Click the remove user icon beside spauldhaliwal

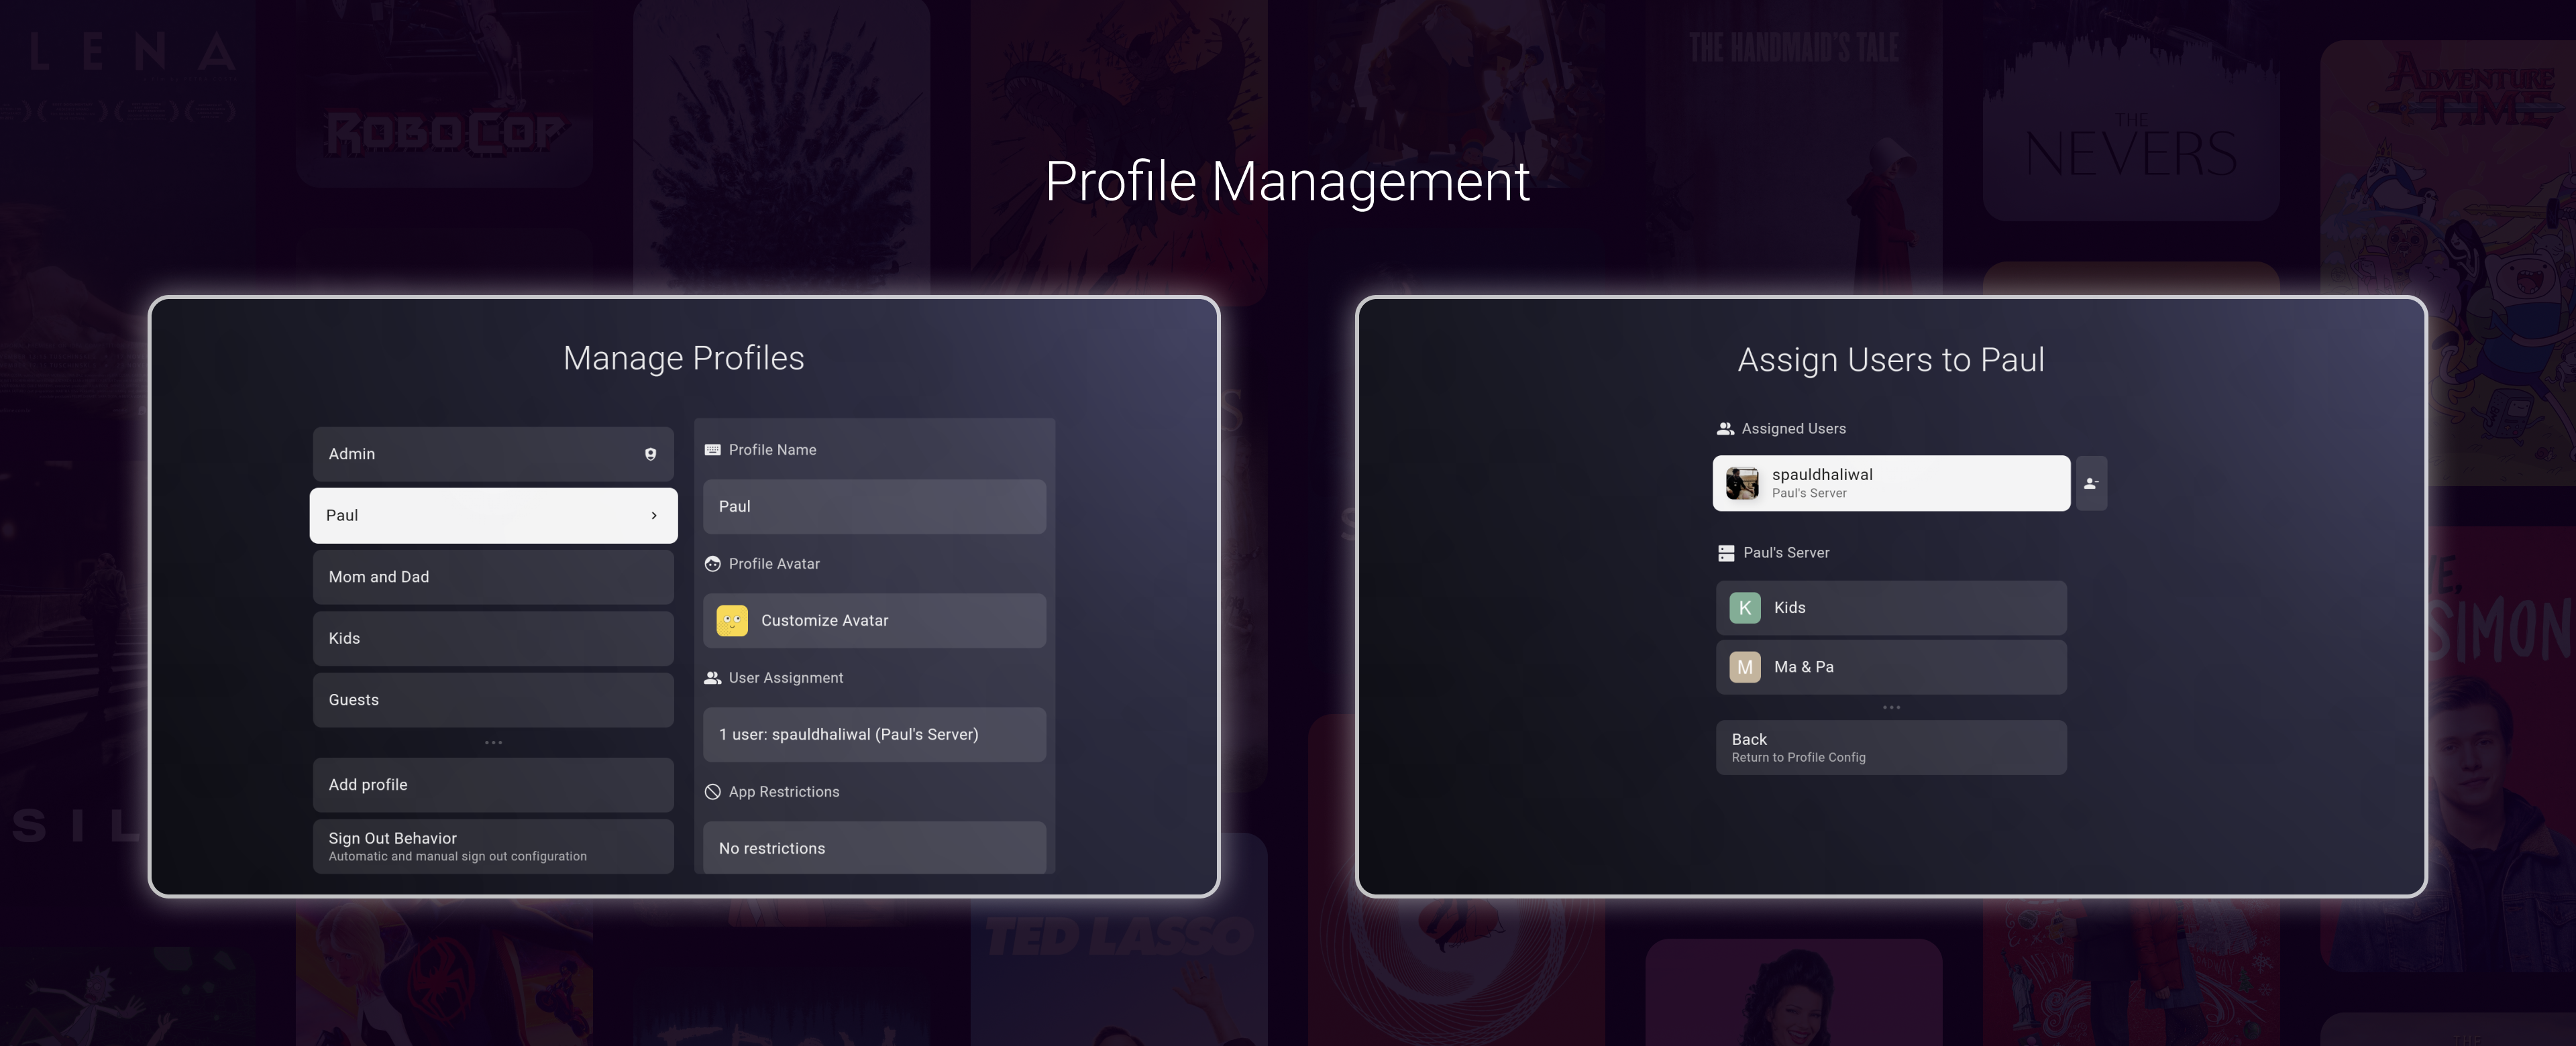pos(2091,483)
